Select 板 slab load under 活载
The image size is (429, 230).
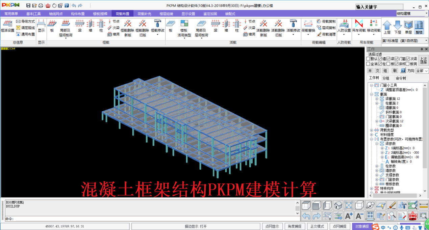click(171, 26)
